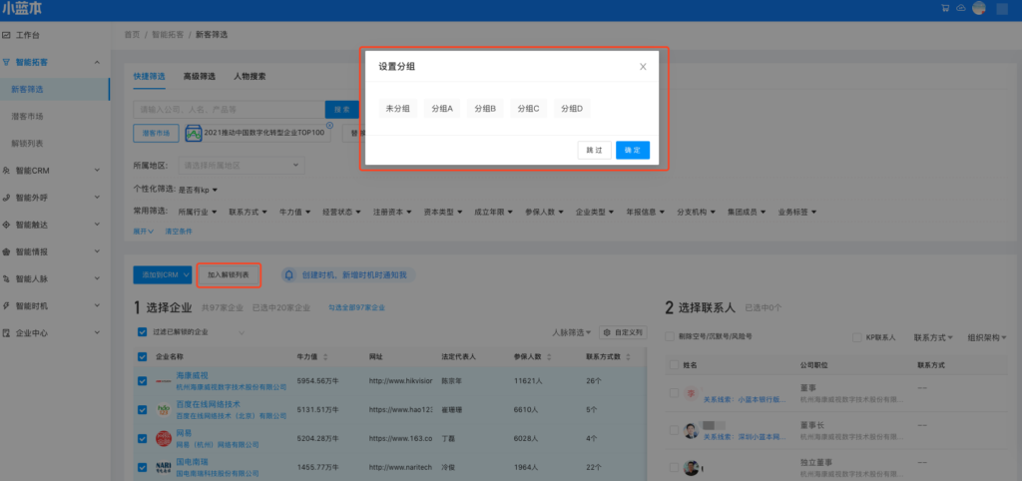
Task: Open the 所属地区 region dropdown
Action: [x=238, y=165]
